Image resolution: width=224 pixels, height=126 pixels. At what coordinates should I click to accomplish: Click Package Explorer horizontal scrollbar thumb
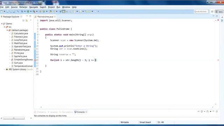click(14, 118)
